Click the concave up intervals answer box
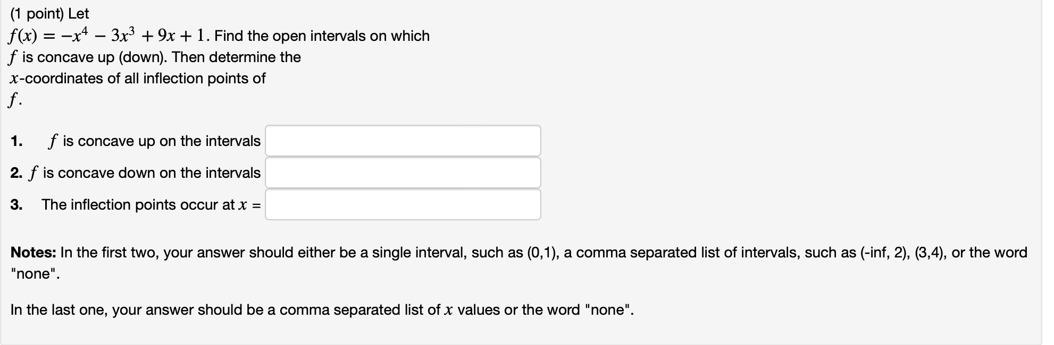The height and width of the screenshot is (345, 1054). [x=403, y=141]
